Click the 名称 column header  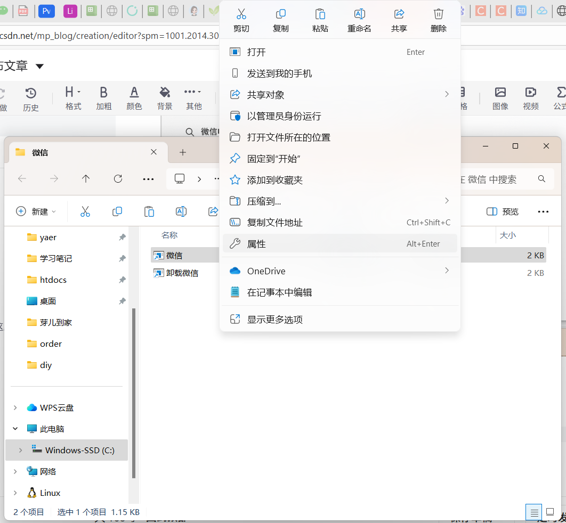[169, 235]
